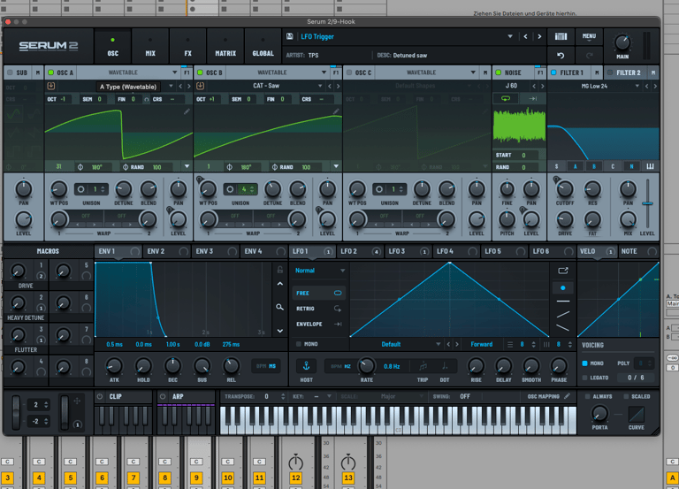Viewport: 679px width, 489px height.
Task: Toggle FILTER 1 power off
Action: [553, 73]
